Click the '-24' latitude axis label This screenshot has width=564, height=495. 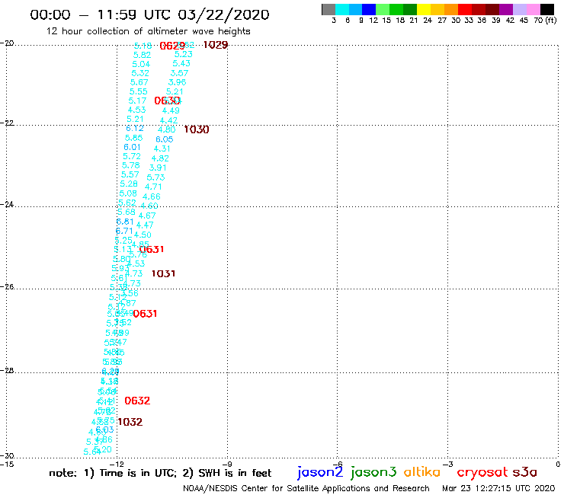pos(7,204)
